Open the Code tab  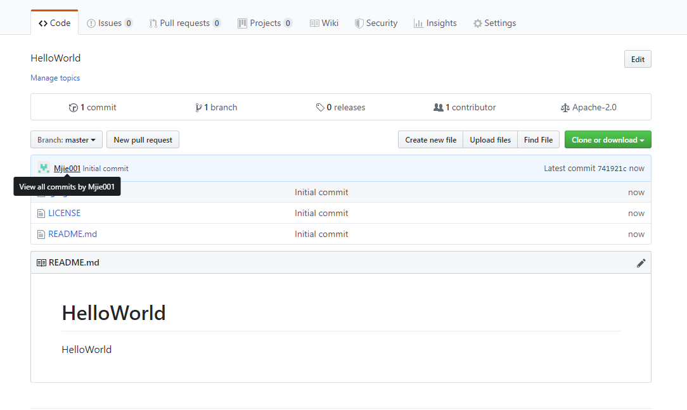pyautogui.click(x=55, y=23)
